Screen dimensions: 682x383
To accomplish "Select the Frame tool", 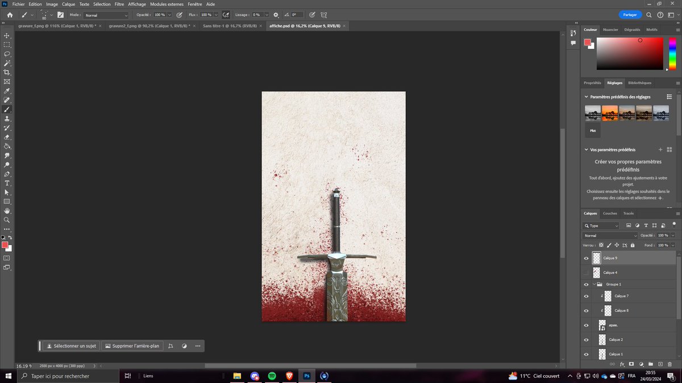I will point(7,82).
